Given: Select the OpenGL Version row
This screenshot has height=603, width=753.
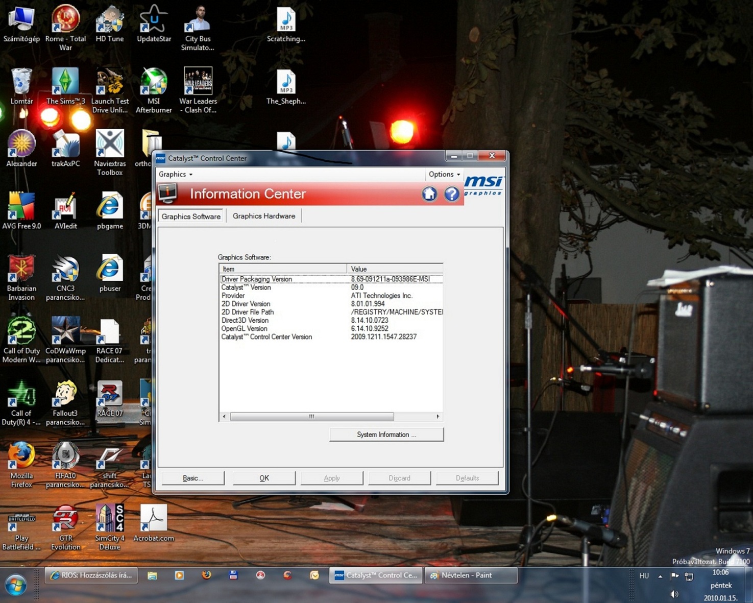Looking at the screenshot, I should tap(331, 329).
